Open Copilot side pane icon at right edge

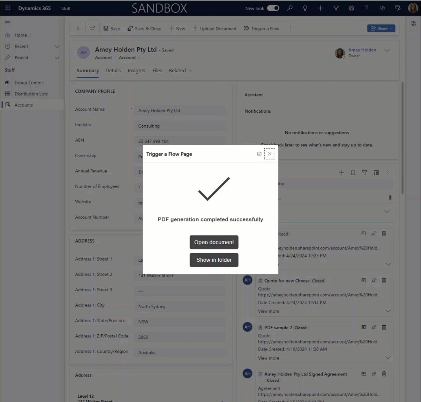(x=413, y=23)
